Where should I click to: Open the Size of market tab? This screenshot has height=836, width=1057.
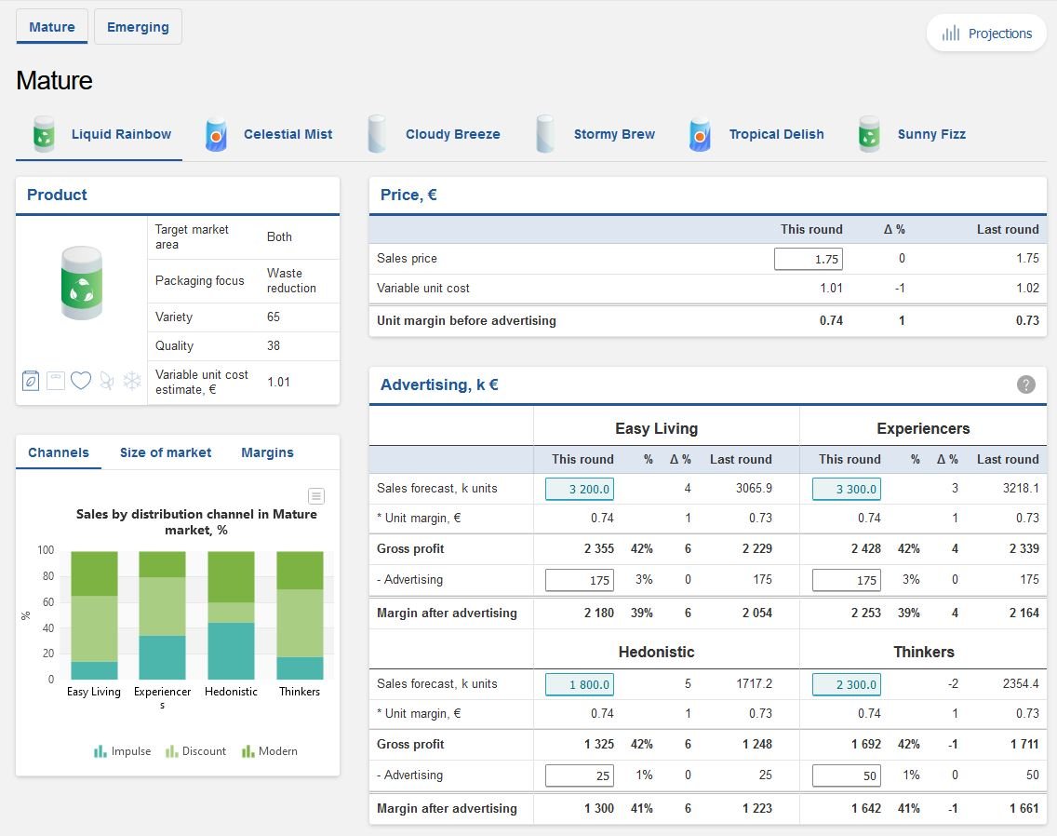(x=166, y=452)
